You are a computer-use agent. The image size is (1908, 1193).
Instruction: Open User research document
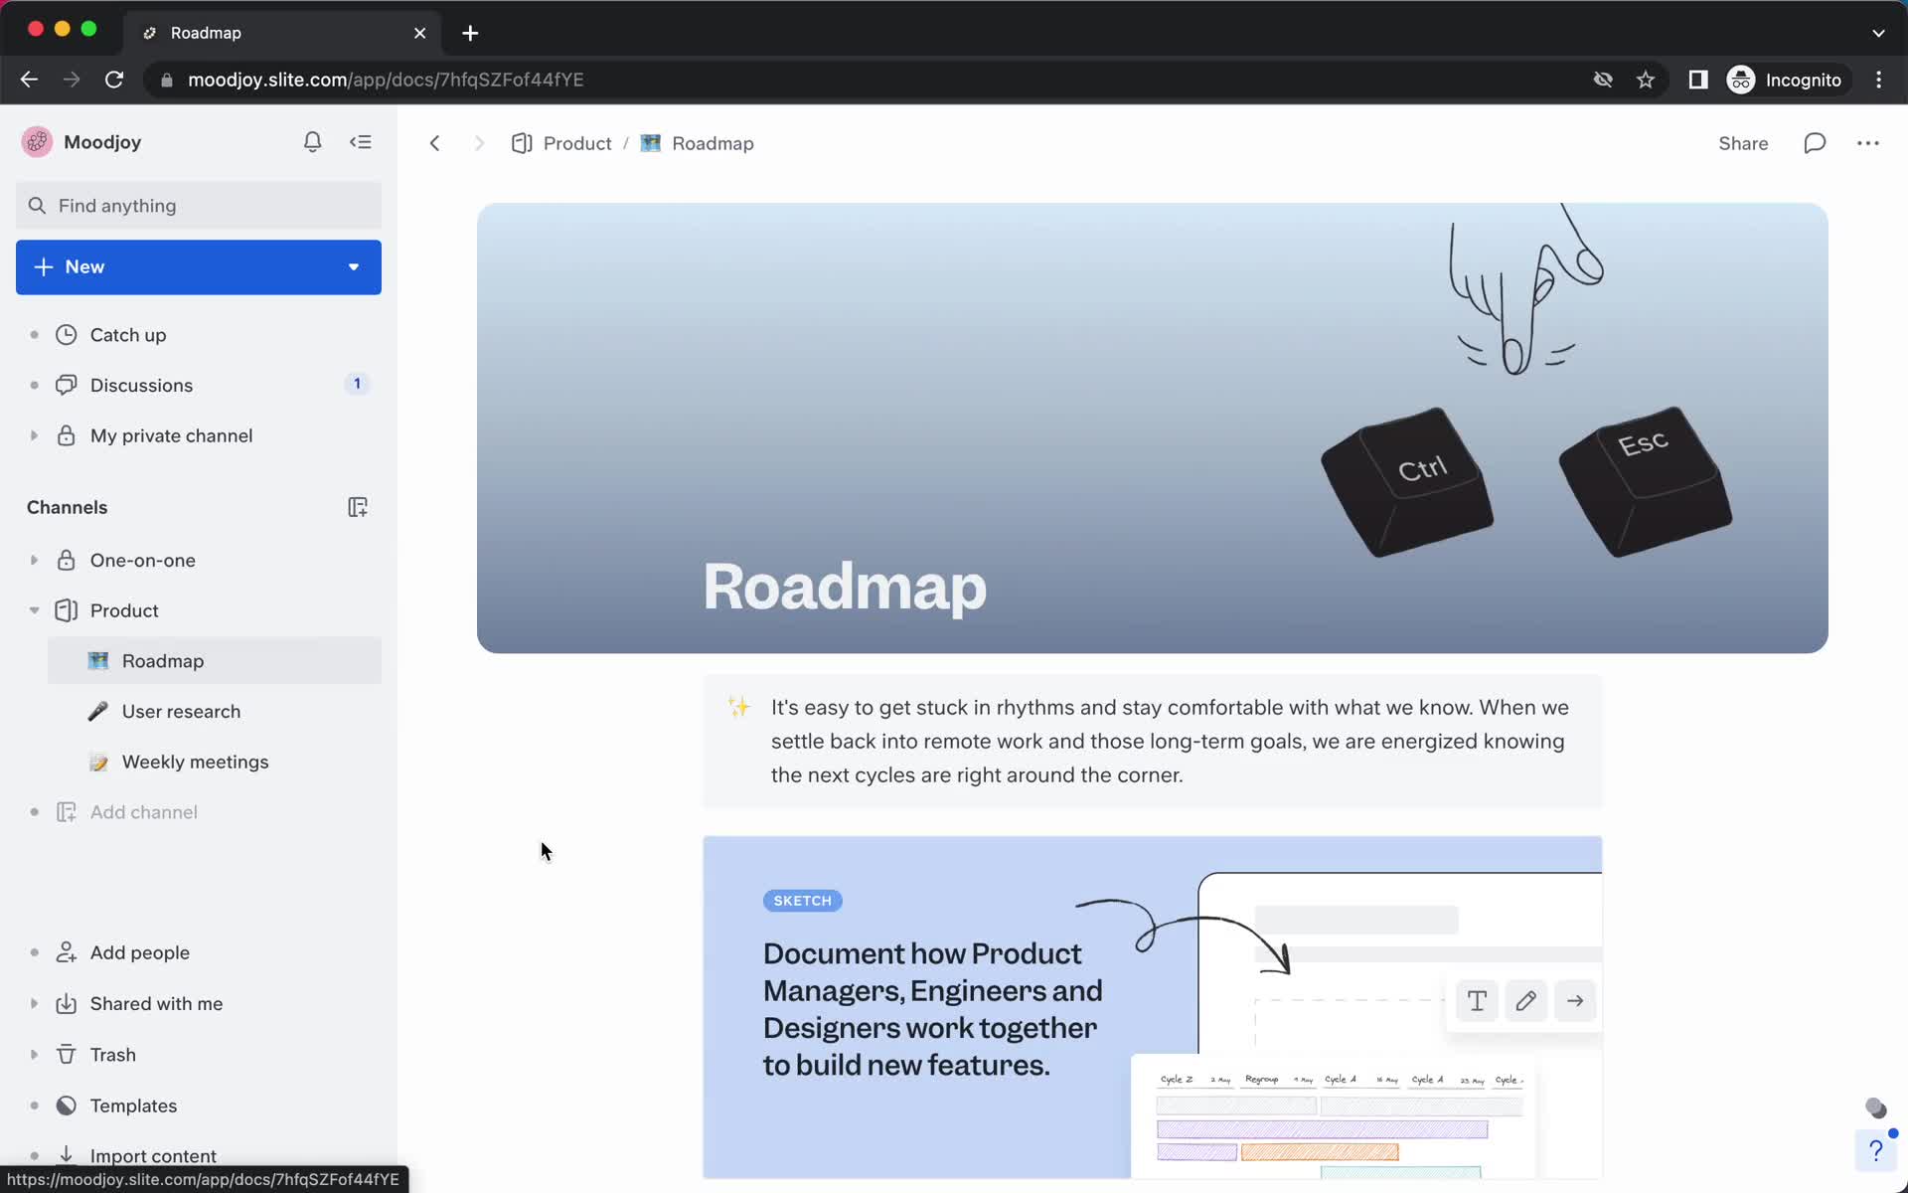click(181, 711)
